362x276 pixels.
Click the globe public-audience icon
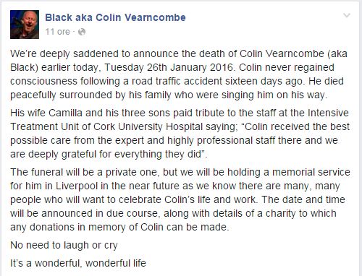[82, 32]
